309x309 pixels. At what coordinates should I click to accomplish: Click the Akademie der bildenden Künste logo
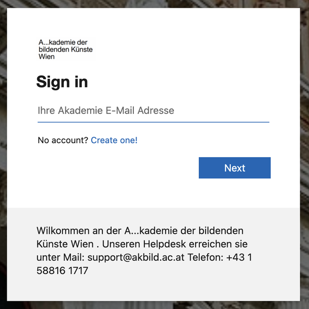pyautogui.click(x=65, y=49)
